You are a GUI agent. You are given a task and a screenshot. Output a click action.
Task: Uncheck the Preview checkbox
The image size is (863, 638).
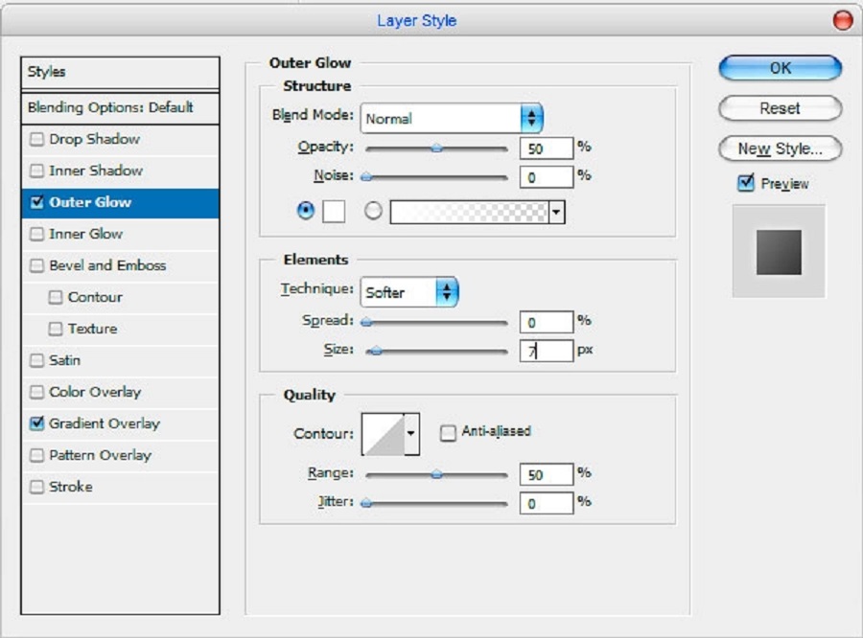click(x=746, y=183)
